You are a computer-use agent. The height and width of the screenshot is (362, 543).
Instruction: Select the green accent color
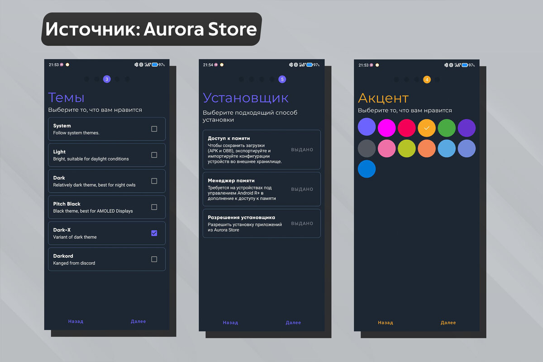[x=447, y=128]
